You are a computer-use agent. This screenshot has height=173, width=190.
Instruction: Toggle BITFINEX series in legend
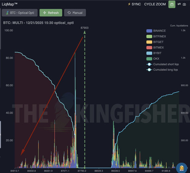pyautogui.click(x=156, y=36)
